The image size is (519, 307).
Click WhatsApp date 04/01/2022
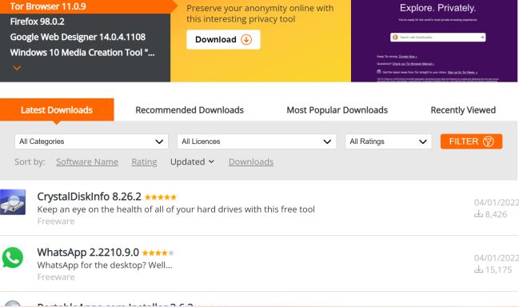(496, 257)
